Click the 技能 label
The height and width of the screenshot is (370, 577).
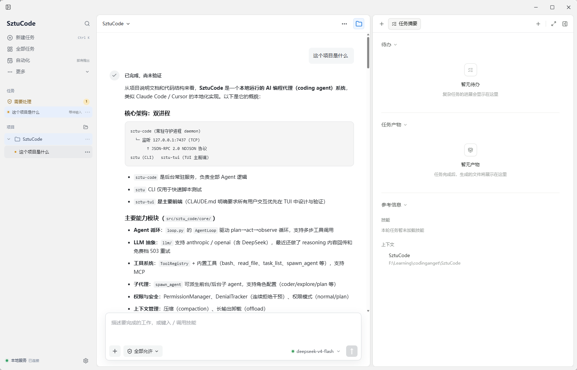pyautogui.click(x=386, y=220)
